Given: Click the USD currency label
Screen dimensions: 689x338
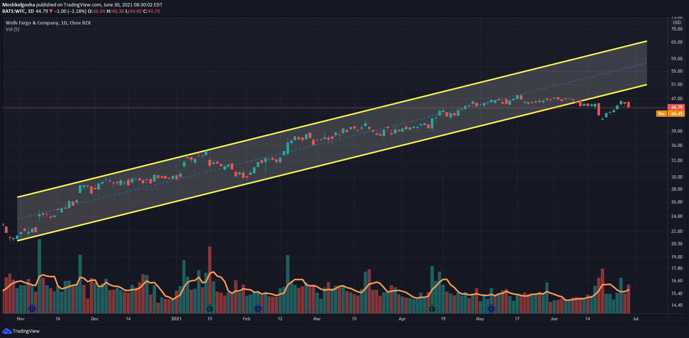Looking at the screenshot, I should [677, 23].
